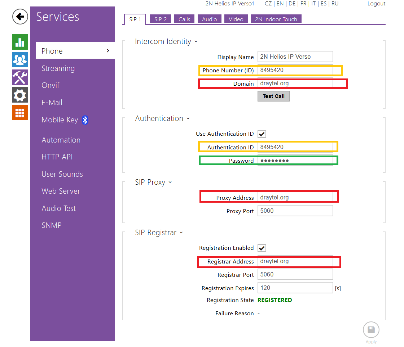404x347 pixels.
Task: Collapse the Authentication section
Action: coord(188,119)
